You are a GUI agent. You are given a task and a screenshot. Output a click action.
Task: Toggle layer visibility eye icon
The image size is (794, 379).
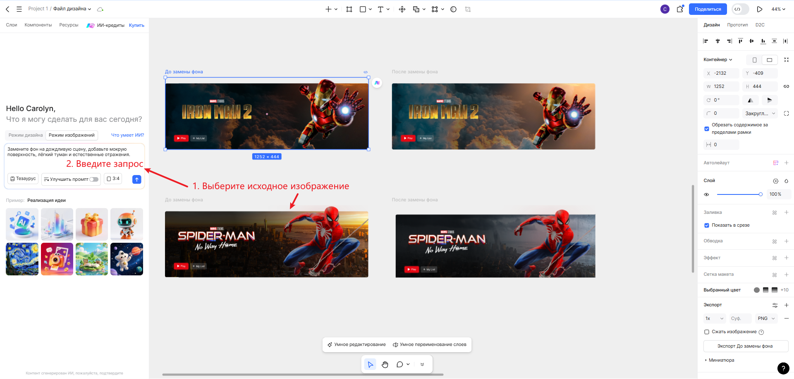click(706, 194)
